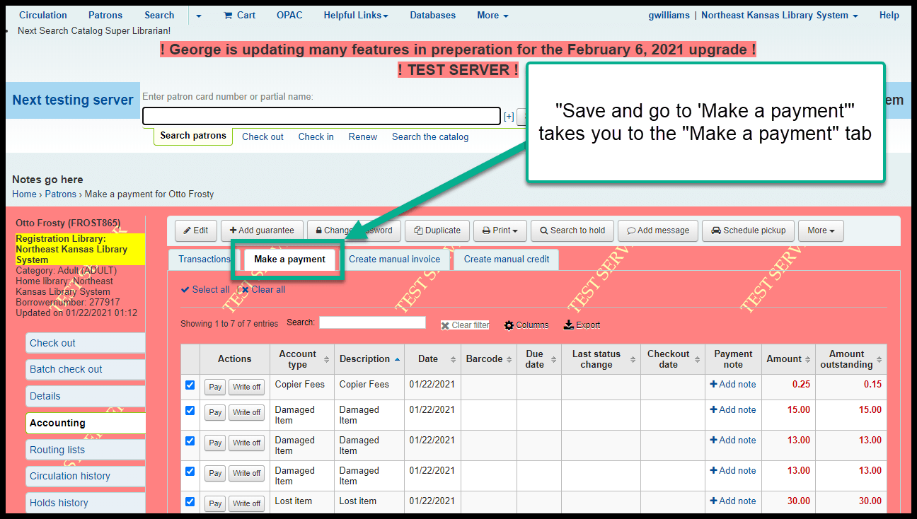917x519 pixels.
Task: Add note to Lost item row
Action: [733, 501]
